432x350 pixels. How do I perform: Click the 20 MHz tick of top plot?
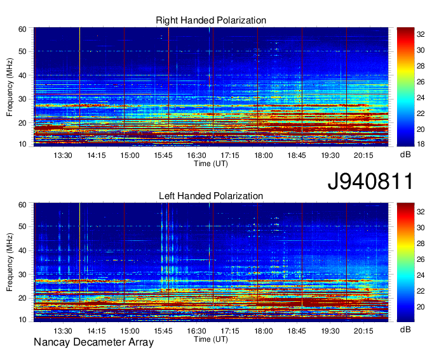pyautogui.click(x=22, y=123)
